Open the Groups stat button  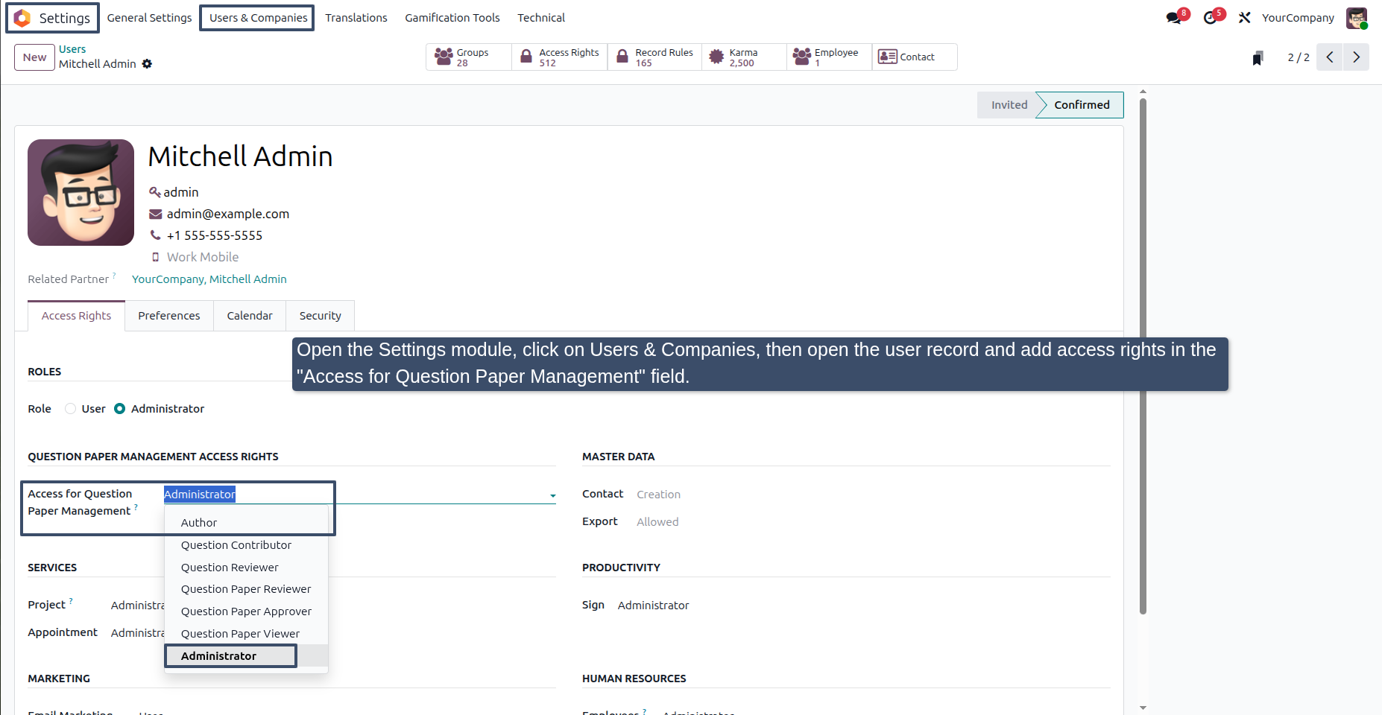[x=469, y=57]
